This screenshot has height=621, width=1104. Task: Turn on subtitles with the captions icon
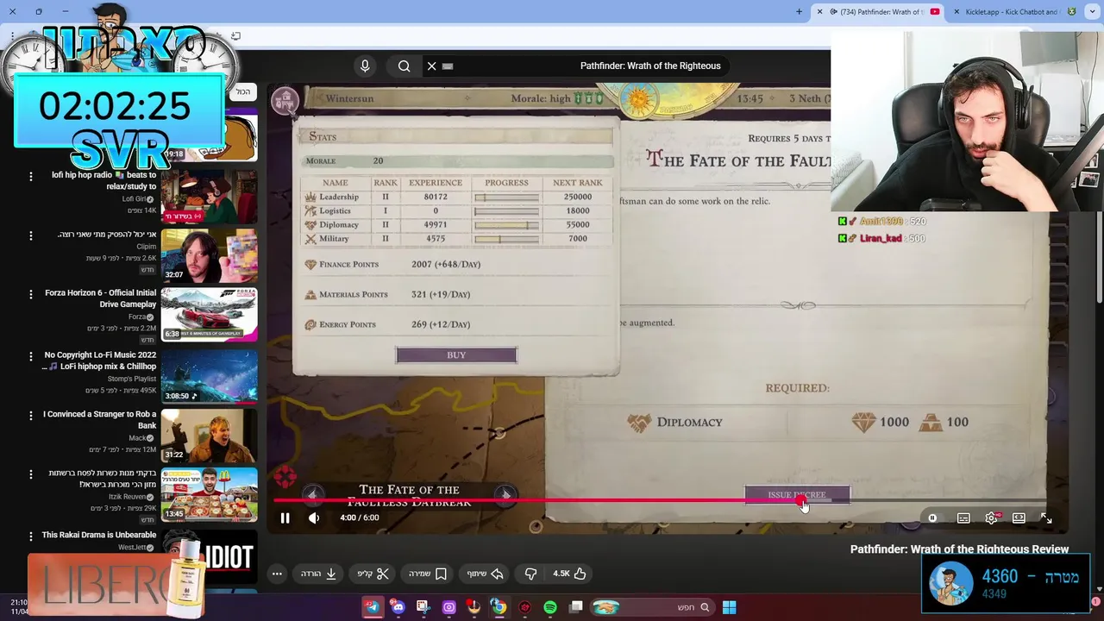[x=963, y=517]
